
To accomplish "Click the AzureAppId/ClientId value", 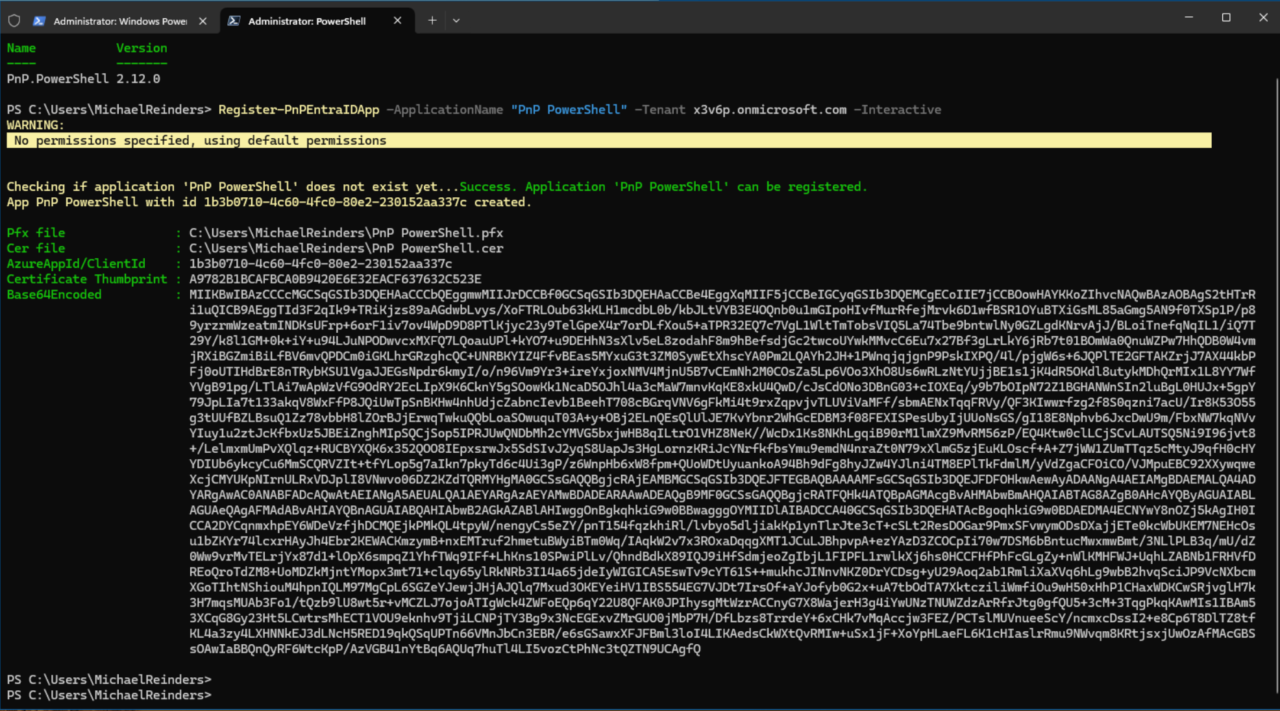I will point(320,263).
